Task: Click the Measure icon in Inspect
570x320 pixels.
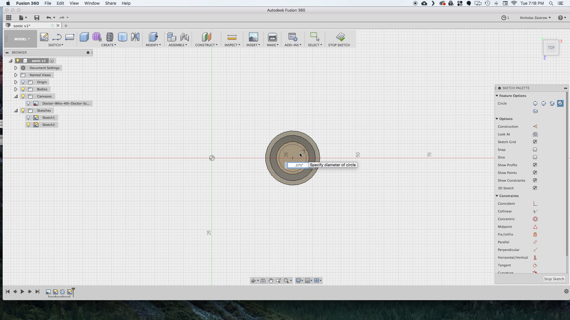Action: pyautogui.click(x=232, y=37)
